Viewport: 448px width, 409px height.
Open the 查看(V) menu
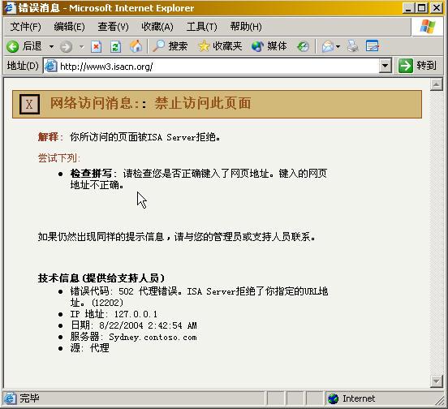113,27
